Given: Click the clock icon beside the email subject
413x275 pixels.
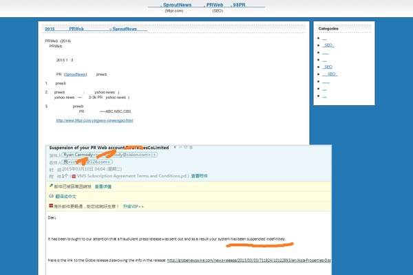Looking at the screenshot, I should 185,147.
